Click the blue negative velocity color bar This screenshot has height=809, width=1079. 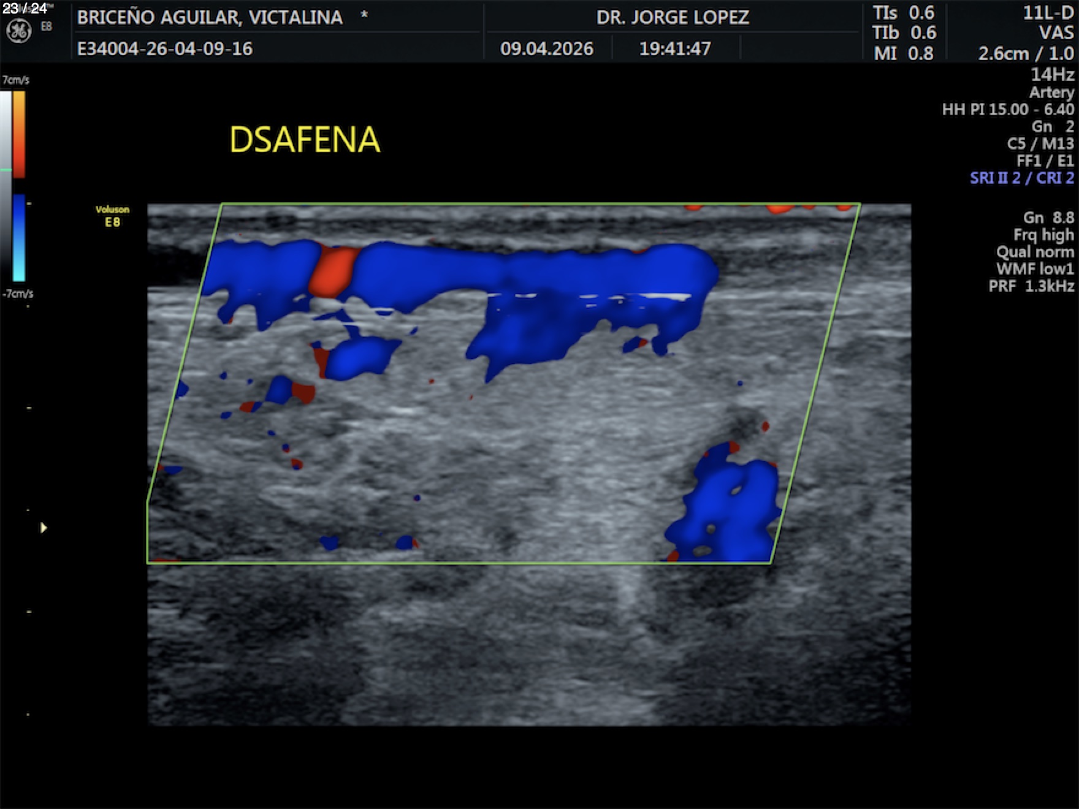(19, 237)
